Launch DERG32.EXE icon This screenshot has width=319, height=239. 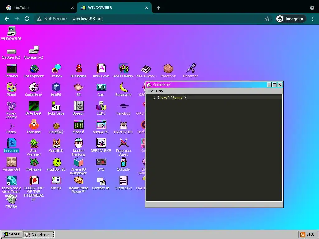[101, 146]
